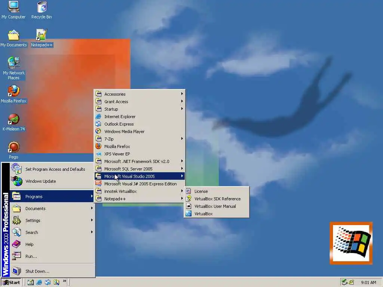Select the Mozilla Firefox desktop shortcut

point(13,94)
